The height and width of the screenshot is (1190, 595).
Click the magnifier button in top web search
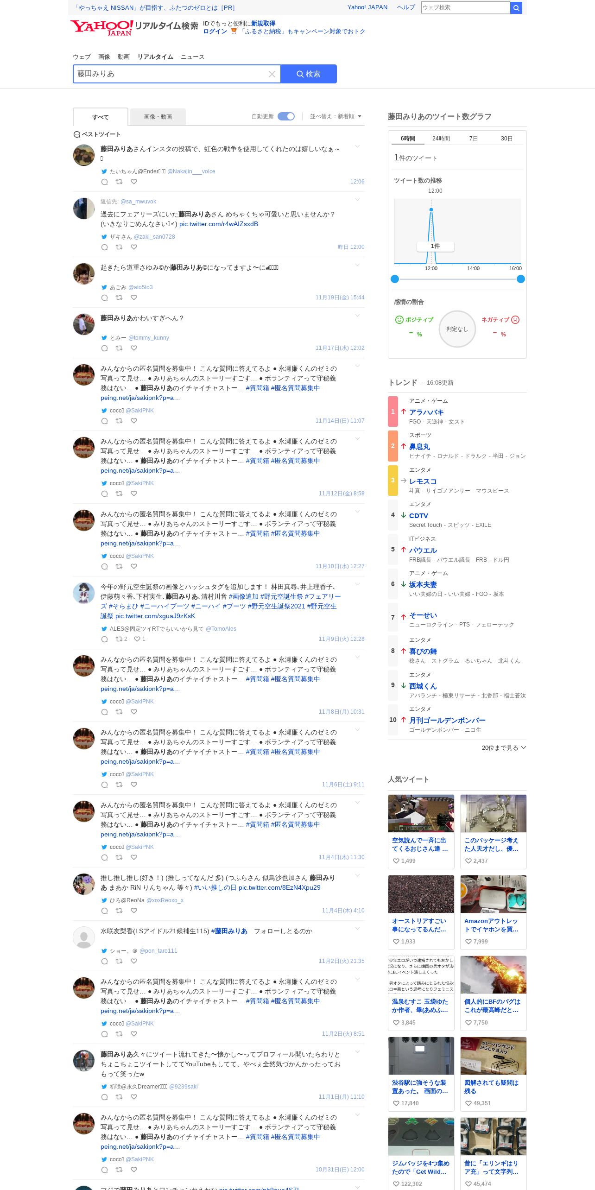pyautogui.click(x=516, y=8)
